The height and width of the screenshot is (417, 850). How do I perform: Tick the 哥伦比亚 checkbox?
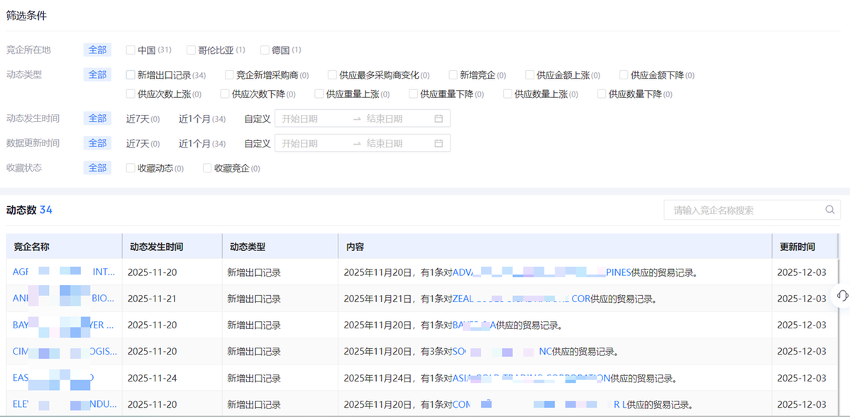pyautogui.click(x=191, y=50)
